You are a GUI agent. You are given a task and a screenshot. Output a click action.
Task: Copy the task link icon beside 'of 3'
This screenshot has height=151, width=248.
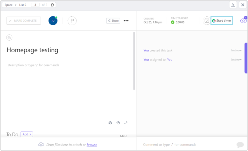click(52, 5)
